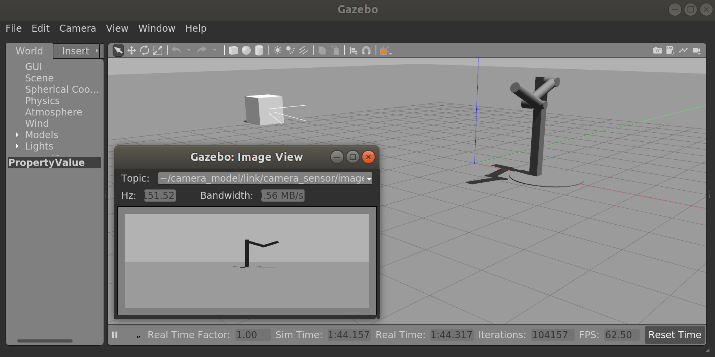Screen dimensions: 715x357
Task: Add a point light
Action: (277, 50)
